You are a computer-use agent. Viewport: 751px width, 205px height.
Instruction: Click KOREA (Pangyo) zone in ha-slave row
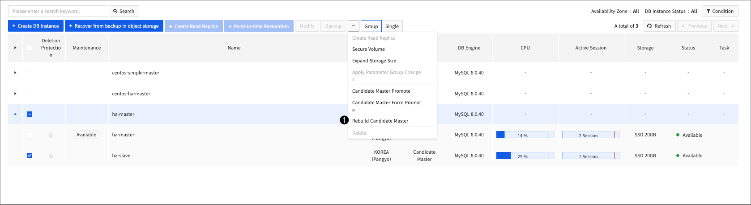click(381, 156)
